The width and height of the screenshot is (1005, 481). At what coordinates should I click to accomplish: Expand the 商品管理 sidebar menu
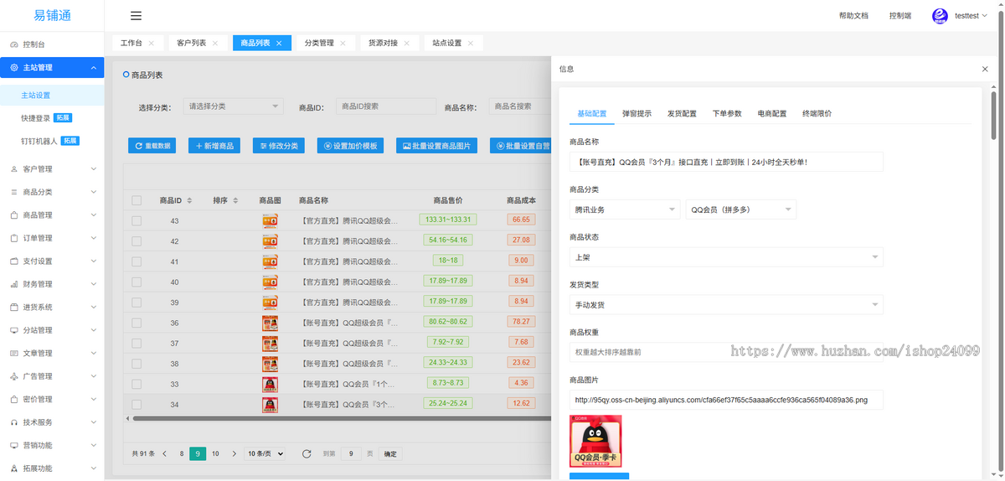52,215
